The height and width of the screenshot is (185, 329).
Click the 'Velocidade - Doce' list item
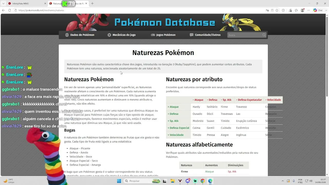(x=81, y=157)
